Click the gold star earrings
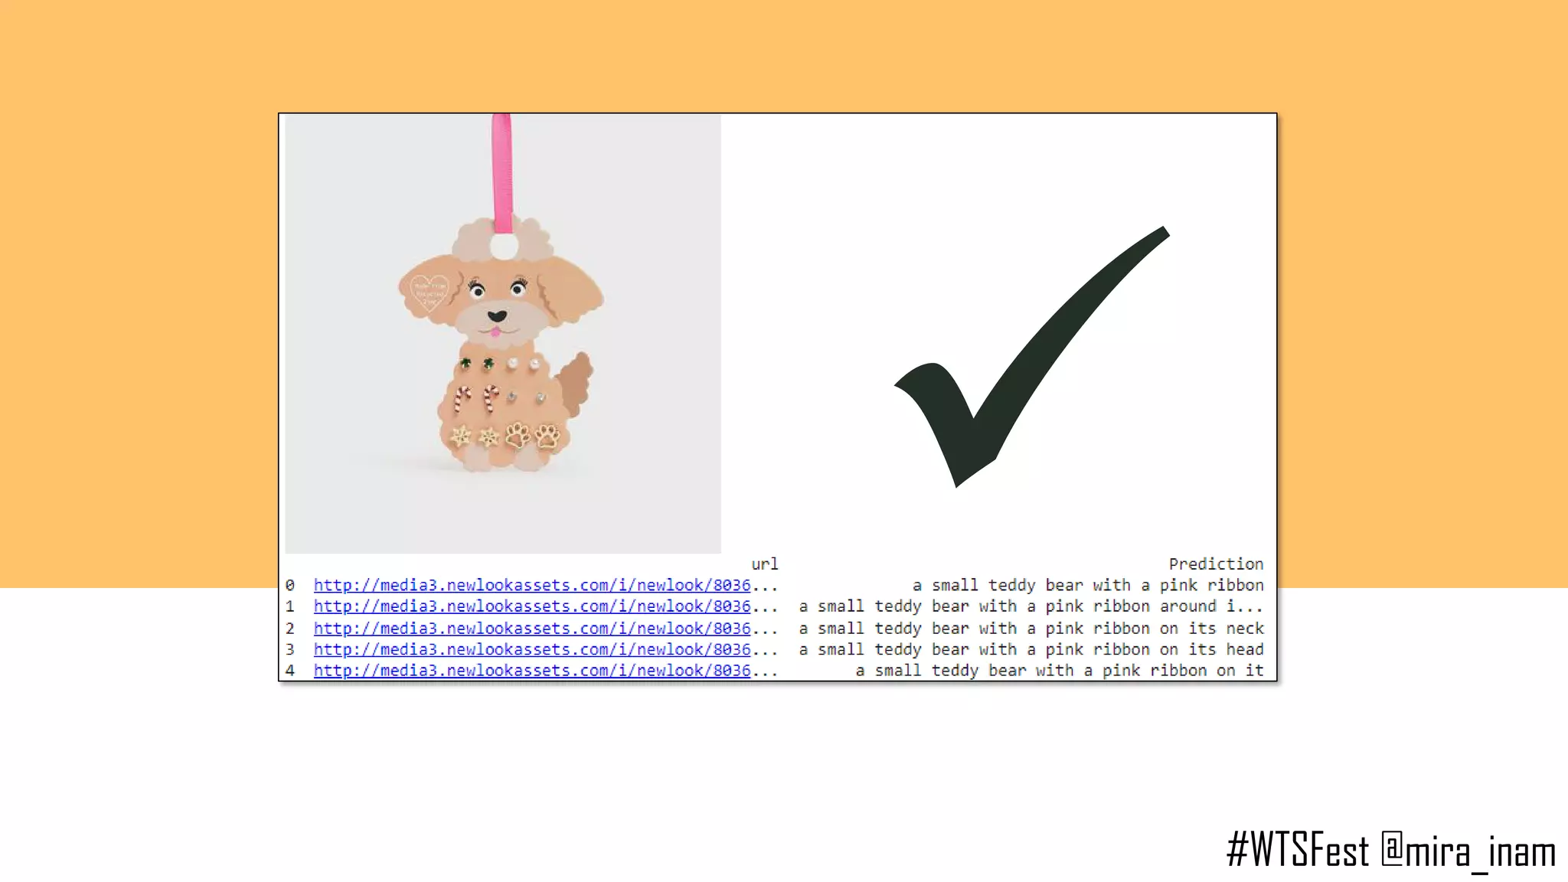 click(474, 437)
